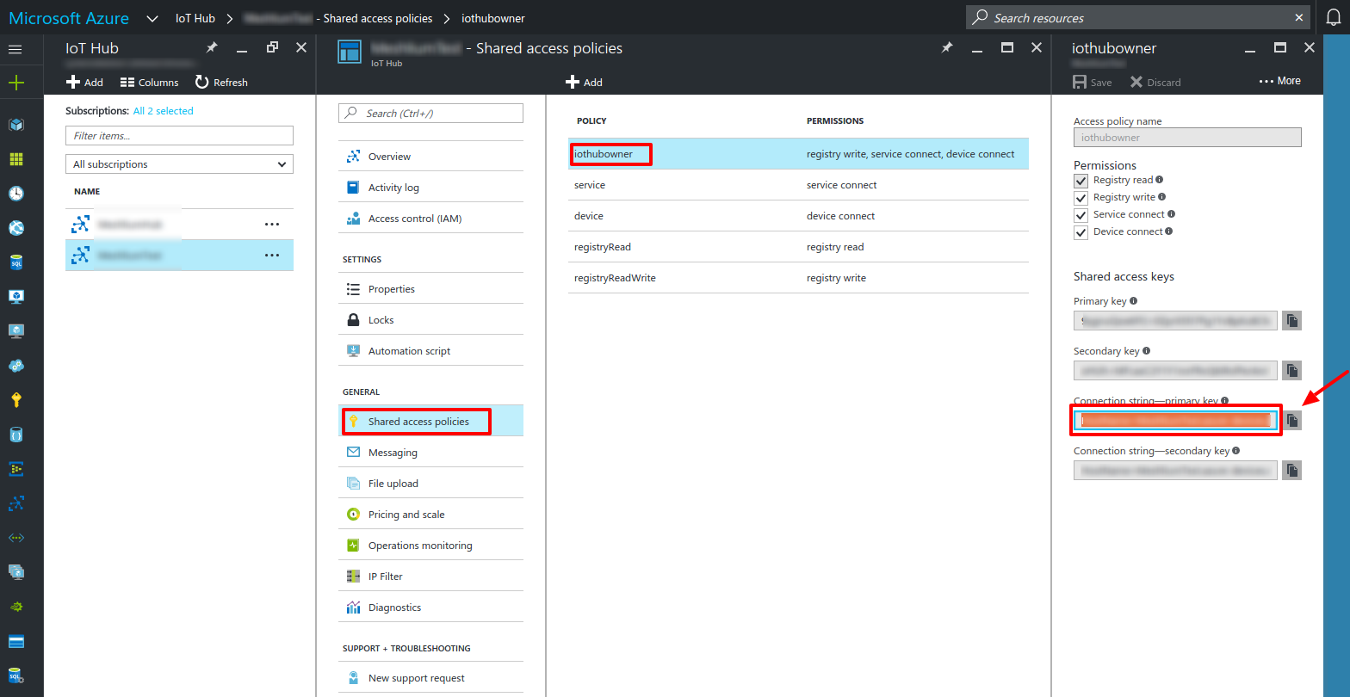Open Pricing and scale menu item
Screen dimensions: 1350x697
pyautogui.click(x=430, y=515)
